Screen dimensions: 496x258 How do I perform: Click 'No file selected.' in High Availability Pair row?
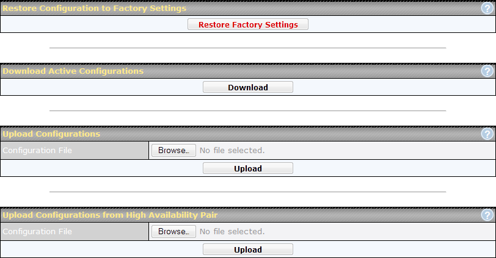click(232, 232)
